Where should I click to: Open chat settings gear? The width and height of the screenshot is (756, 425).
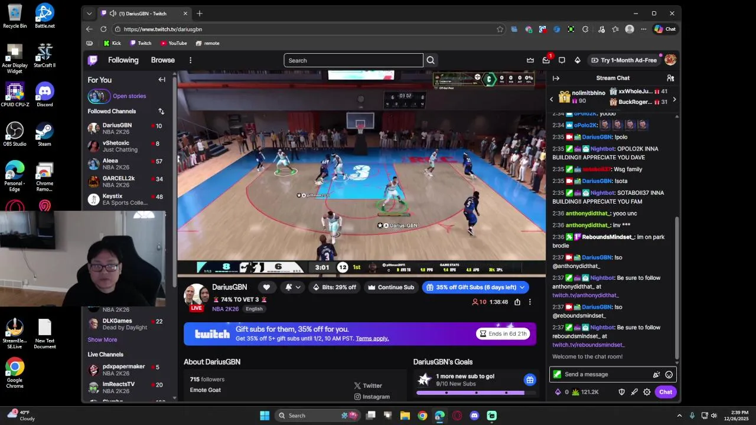[x=647, y=392]
